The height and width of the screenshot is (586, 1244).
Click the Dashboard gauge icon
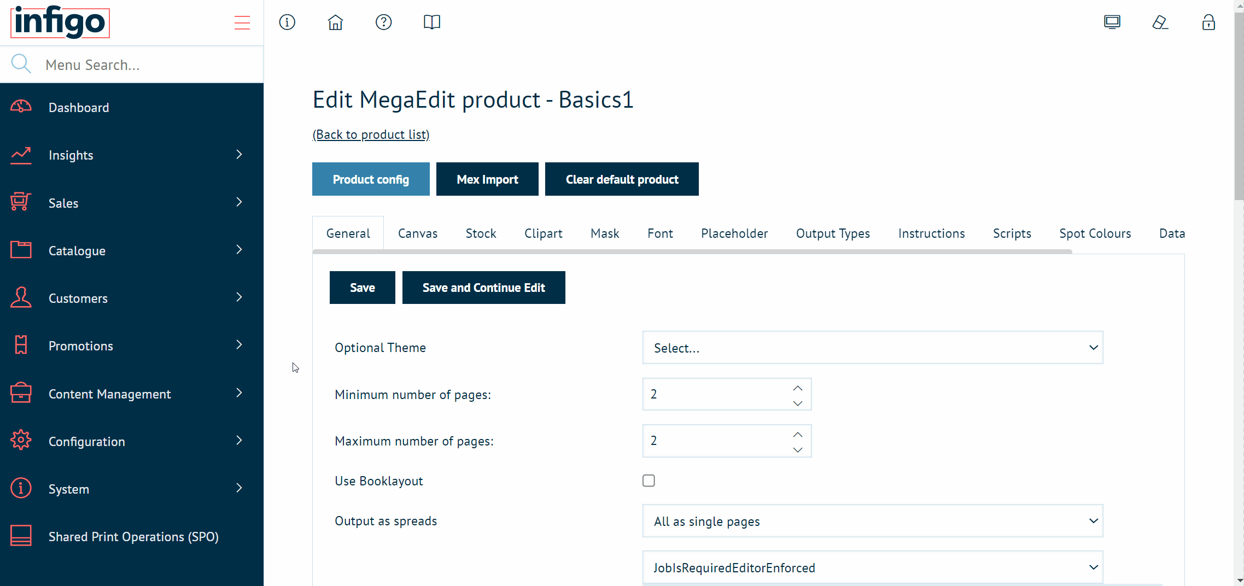(21, 107)
